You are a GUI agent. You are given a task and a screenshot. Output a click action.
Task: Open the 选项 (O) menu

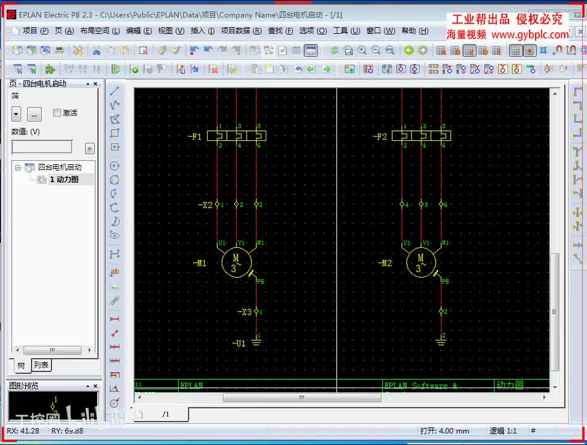tap(313, 31)
